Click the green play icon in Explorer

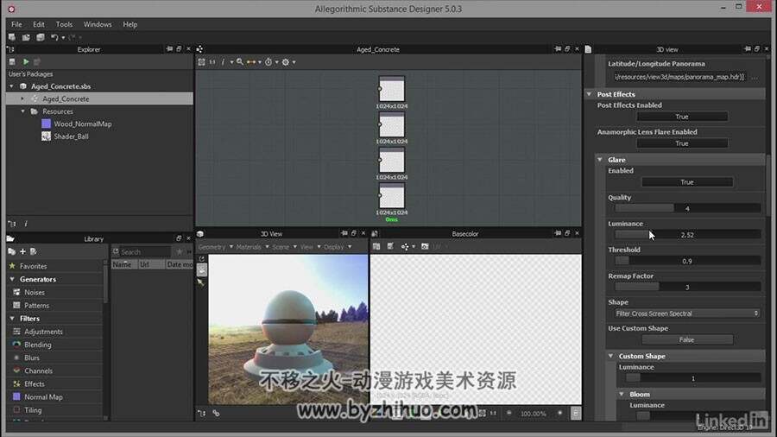point(26,61)
